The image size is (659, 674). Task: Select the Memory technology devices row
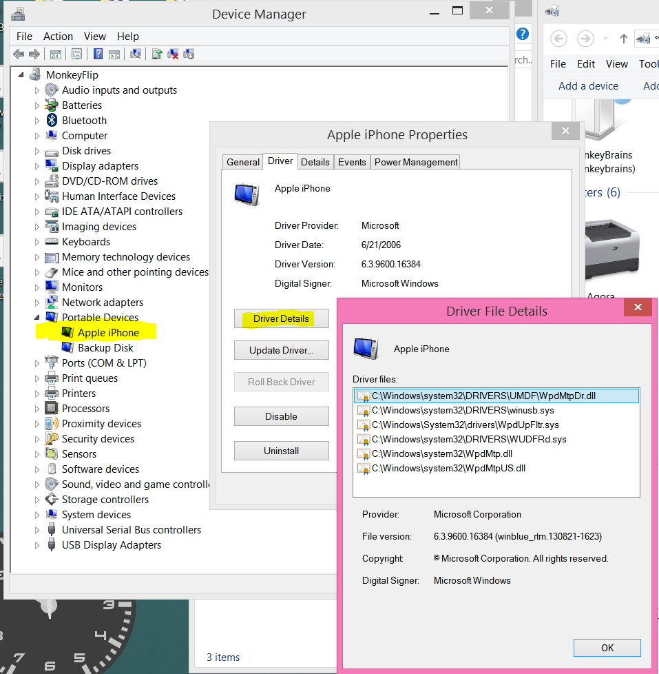[x=126, y=257]
